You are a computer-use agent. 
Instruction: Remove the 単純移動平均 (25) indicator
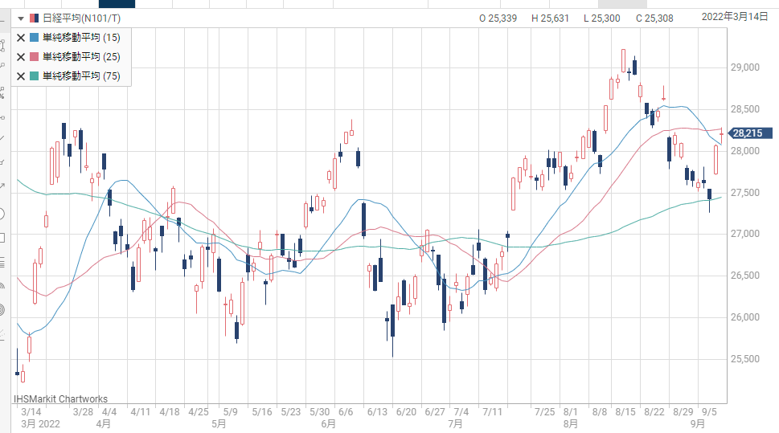click(21, 57)
